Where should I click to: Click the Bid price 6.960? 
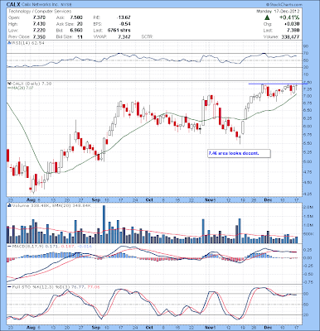click(76, 31)
